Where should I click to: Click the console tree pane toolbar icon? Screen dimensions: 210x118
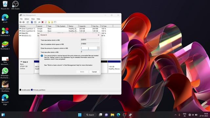pyautogui.click(x=28, y=22)
